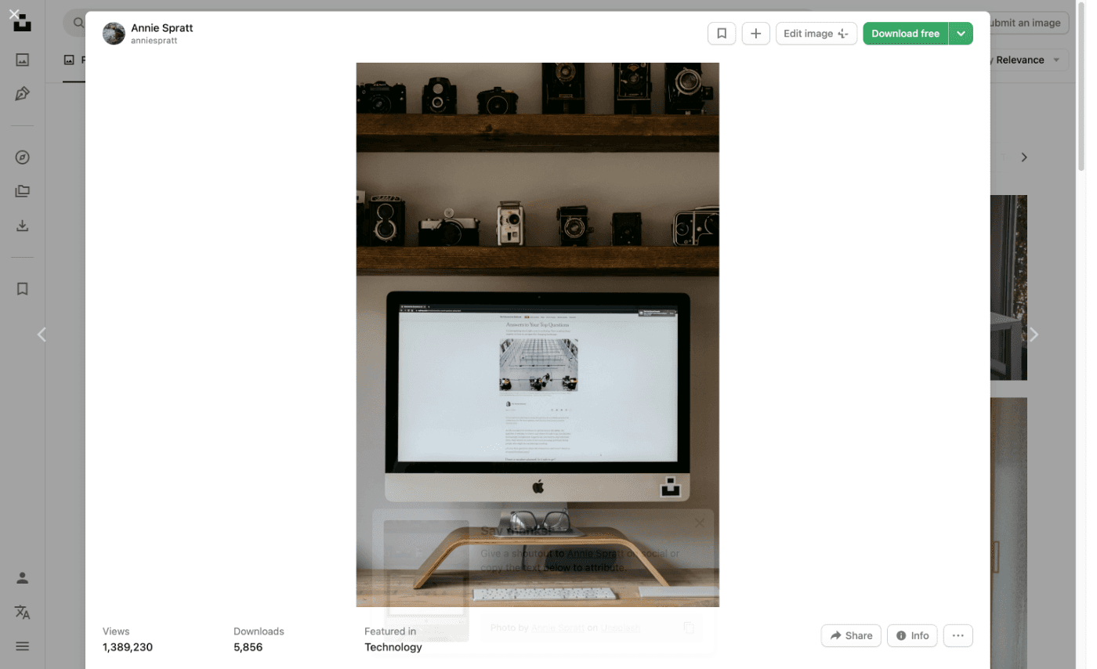Add photo to a collection with plus
This screenshot has width=1097, height=669.
755,34
